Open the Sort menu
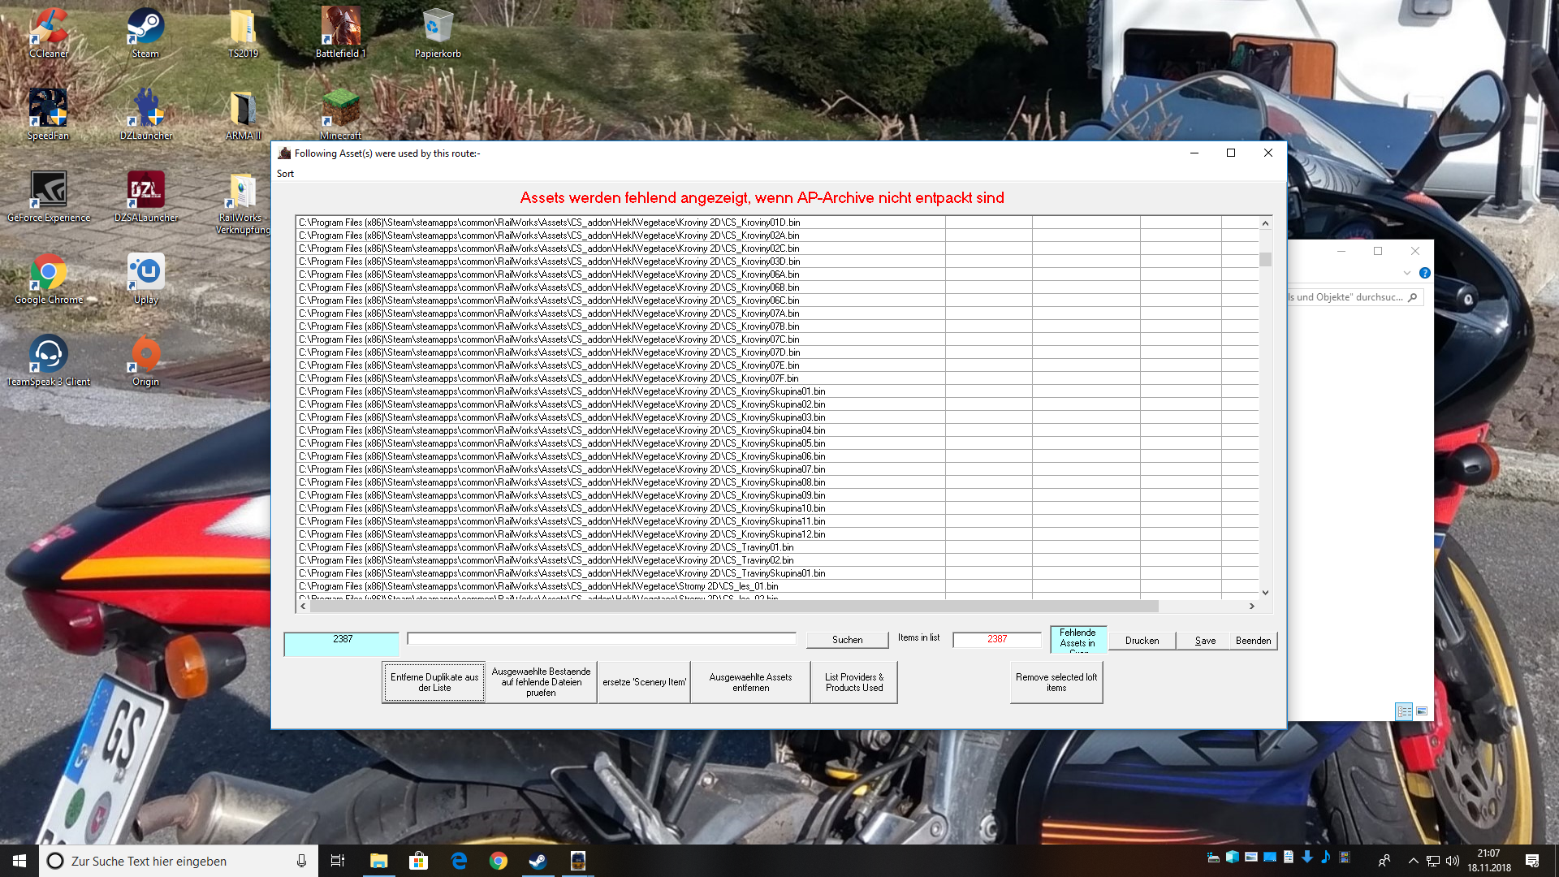 tap(285, 174)
